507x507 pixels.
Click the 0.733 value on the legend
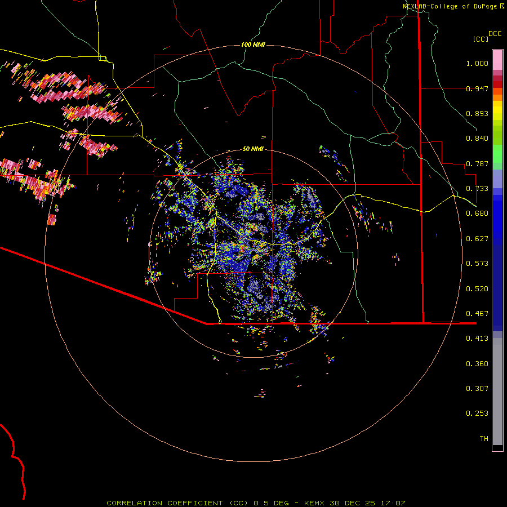[x=477, y=189]
